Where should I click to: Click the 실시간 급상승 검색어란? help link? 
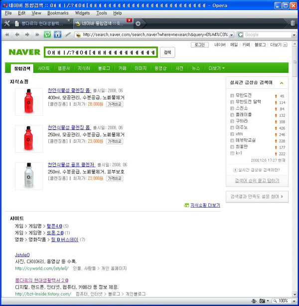point(257,170)
